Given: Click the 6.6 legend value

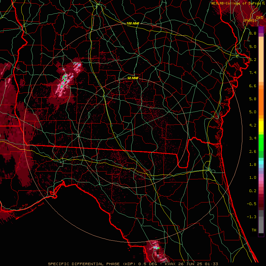Looking at the screenshot, I should 253,86.
